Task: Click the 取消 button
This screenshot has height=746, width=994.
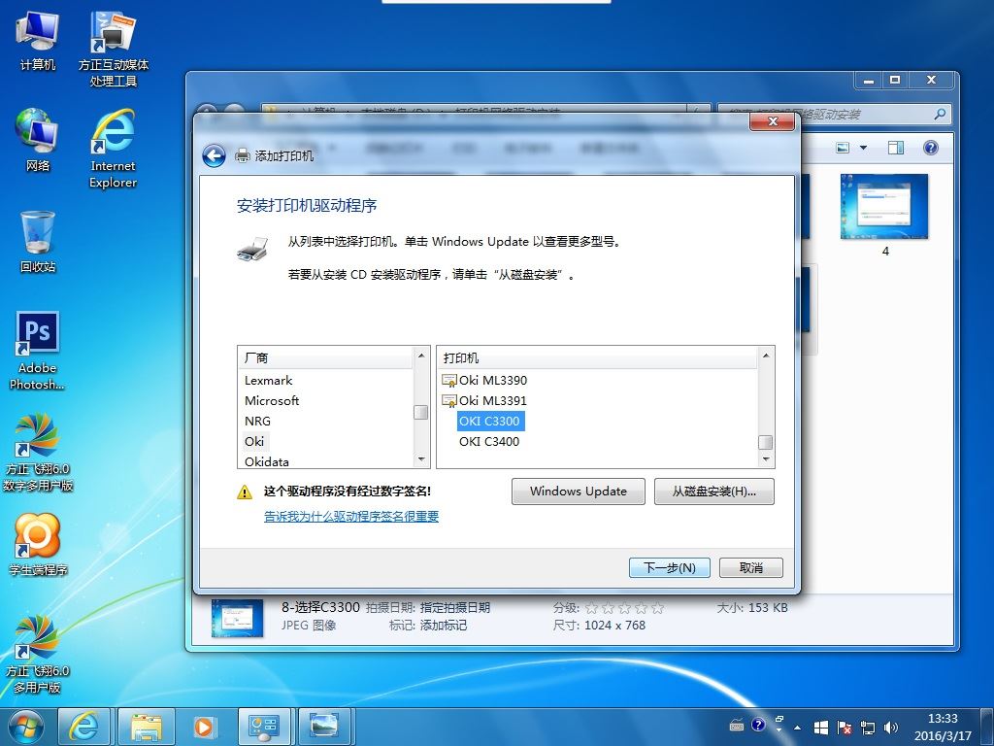Action: click(751, 567)
